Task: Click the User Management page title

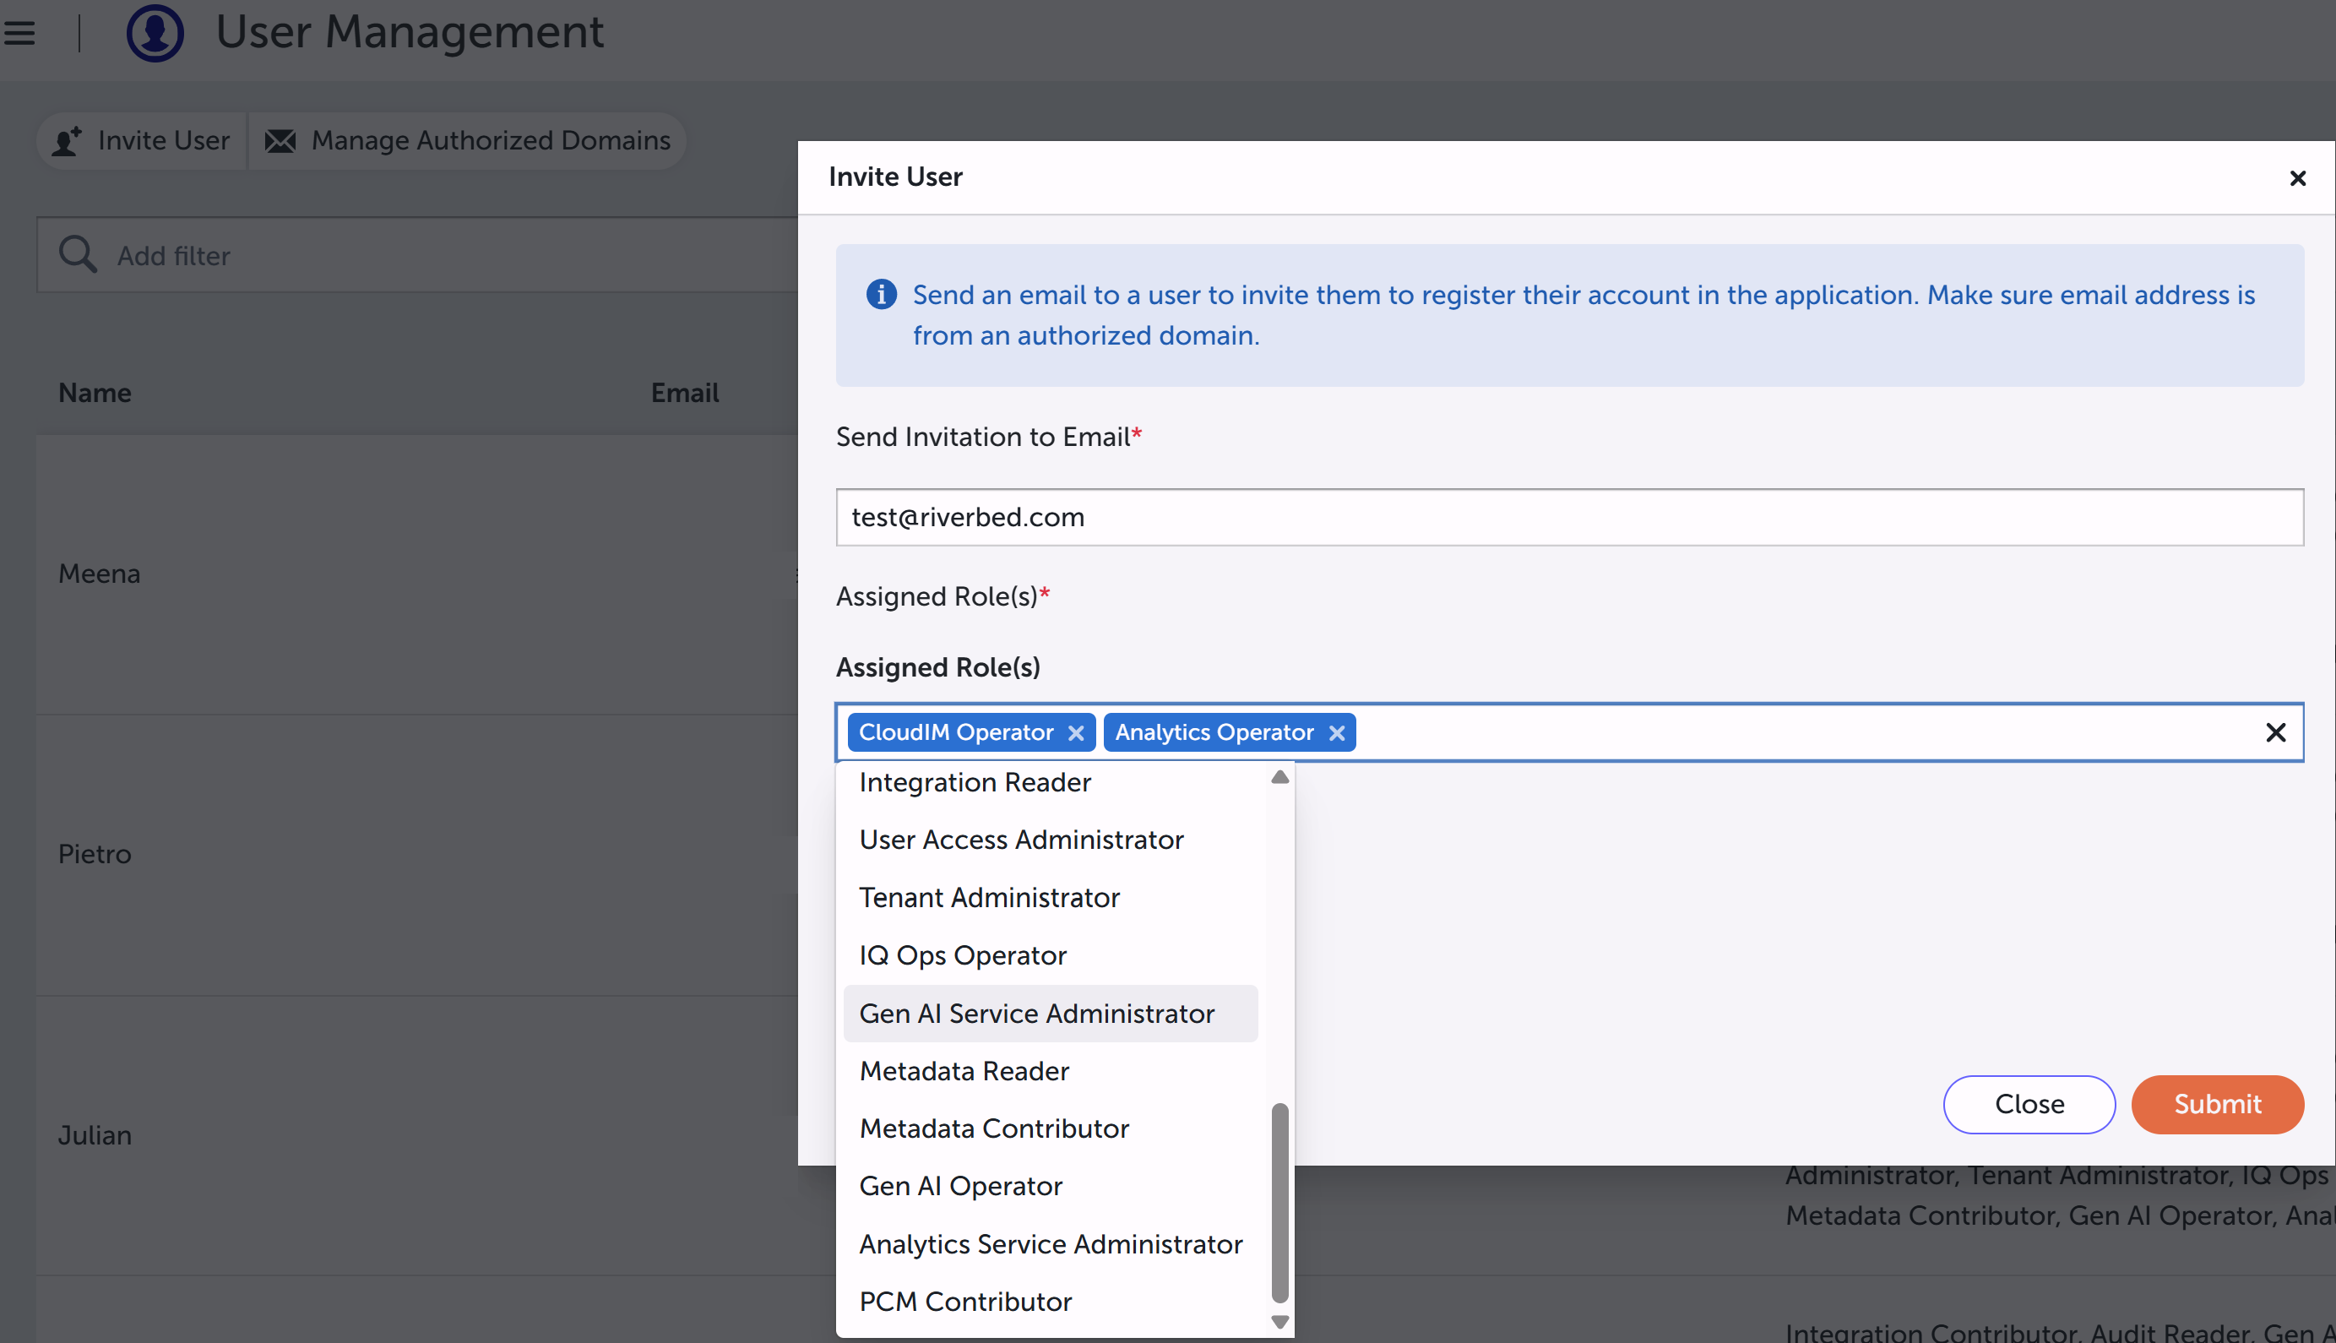Action: (x=409, y=32)
